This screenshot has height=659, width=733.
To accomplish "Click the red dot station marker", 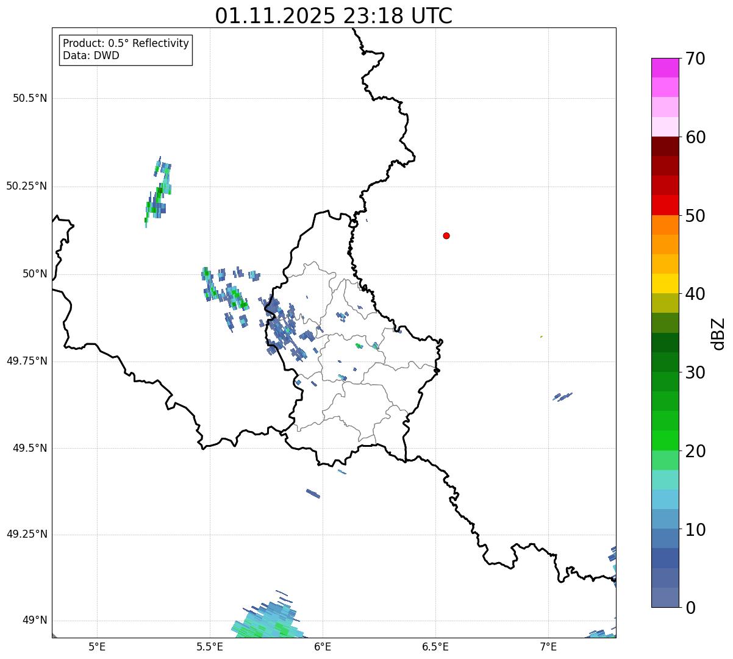I will [x=446, y=235].
